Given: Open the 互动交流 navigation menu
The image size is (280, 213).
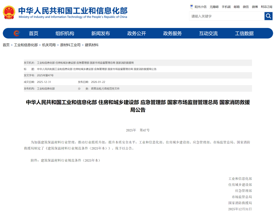Looking at the screenshot, I should click(x=208, y=33).
